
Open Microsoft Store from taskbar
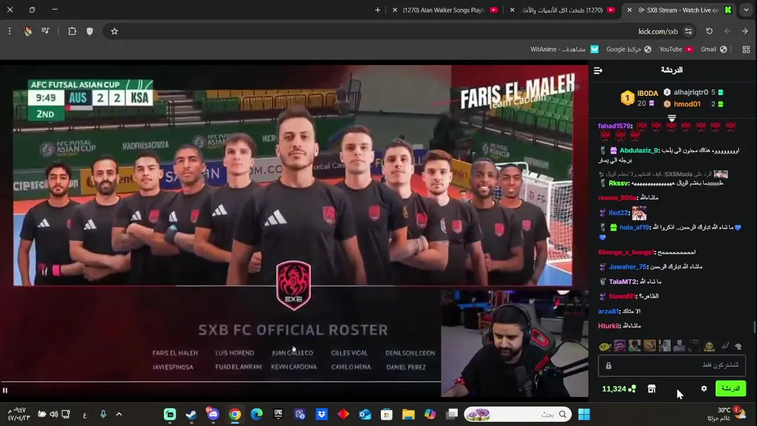coord(387,415)
